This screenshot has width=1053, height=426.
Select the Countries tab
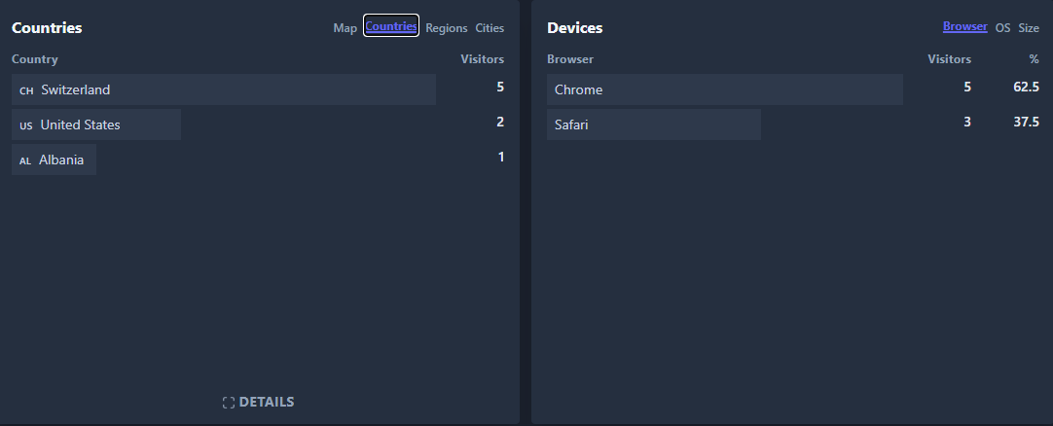391,26
